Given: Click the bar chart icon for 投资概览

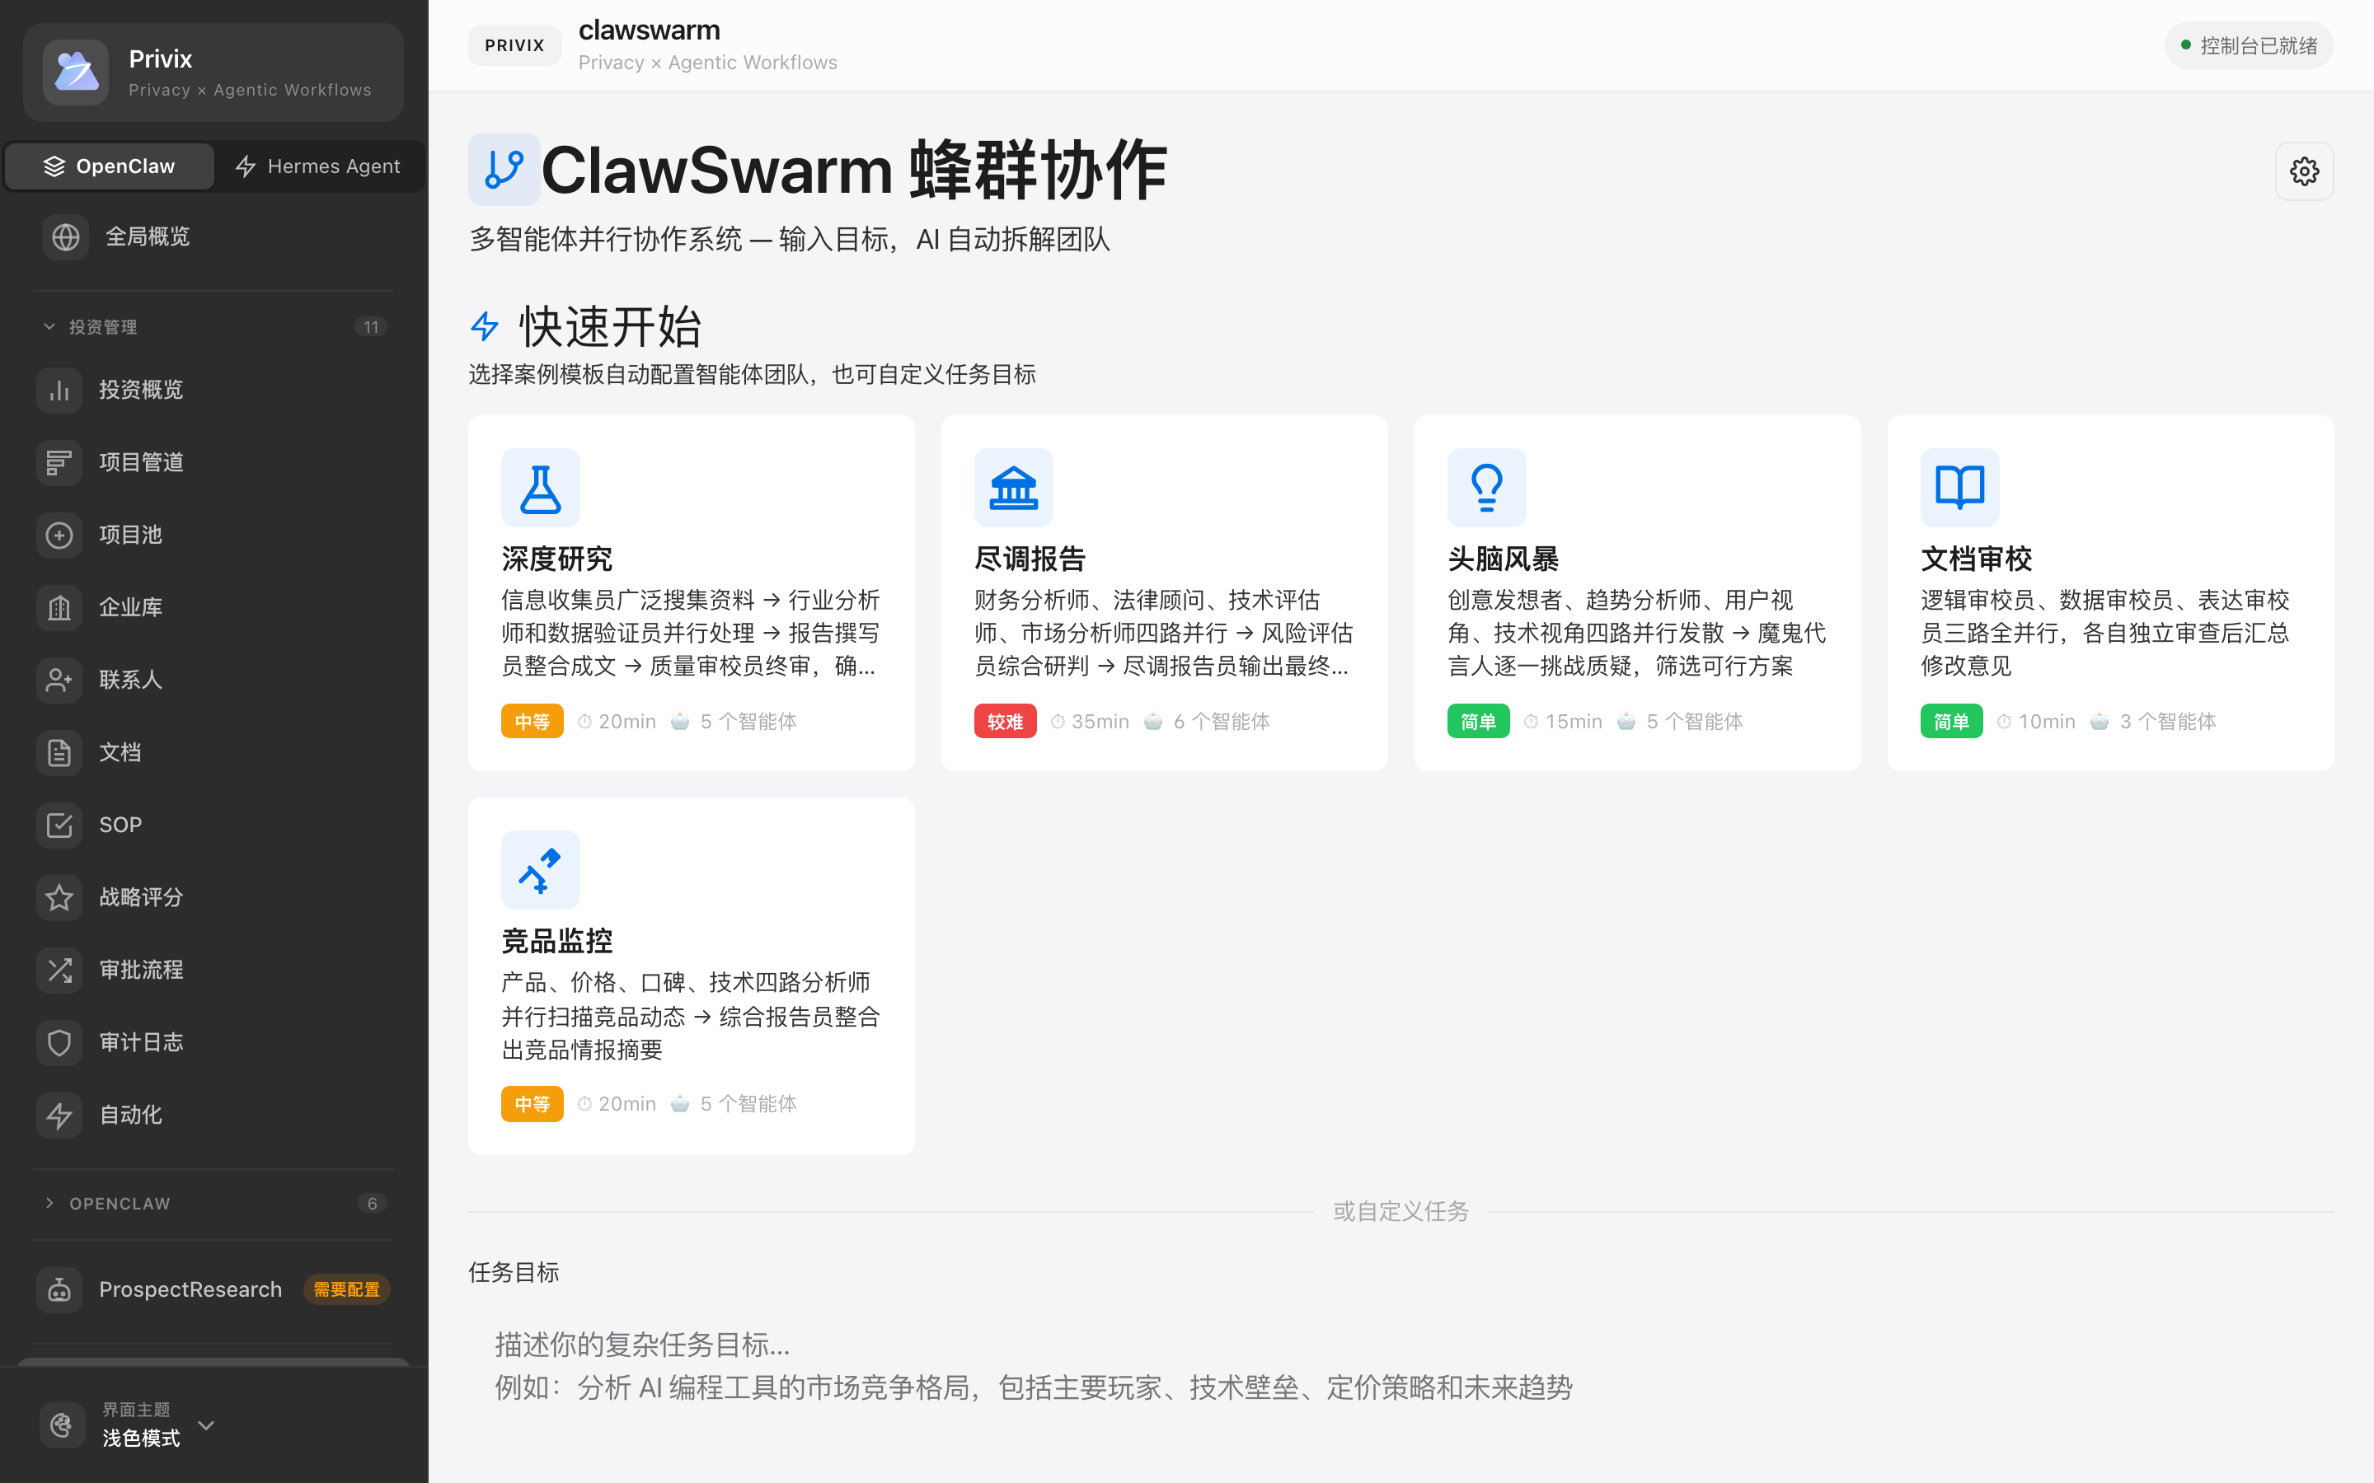Looking at the screenshot, I should (x=59, y=390).
